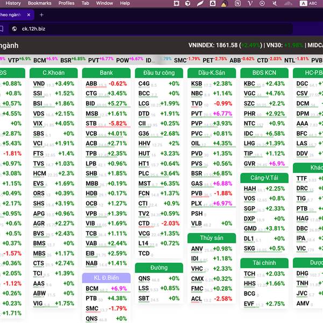Select KBC +2.43% stock row
The height and width of the screenshot is (323, 323).
pyautogui.click(x=264, y=83)
